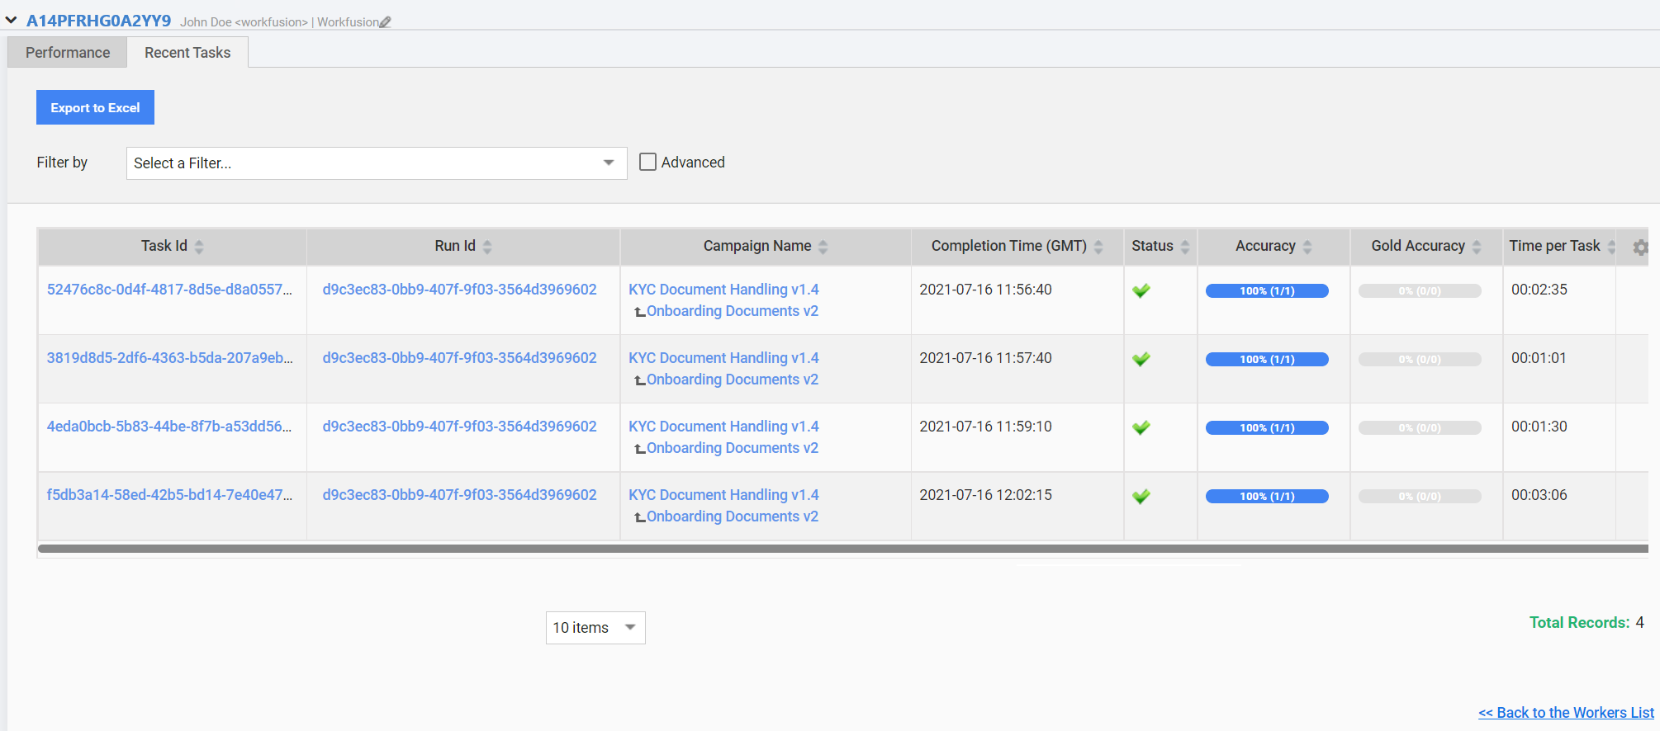The image size is (1660, 731).
Task: Click the parent-campaign arrow icon in row 4eda0bcb
Action: 639,449
